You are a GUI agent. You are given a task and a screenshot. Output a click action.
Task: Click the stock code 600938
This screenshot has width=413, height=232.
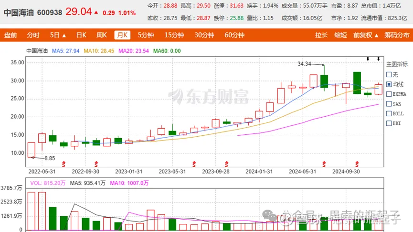coord(50,12)
